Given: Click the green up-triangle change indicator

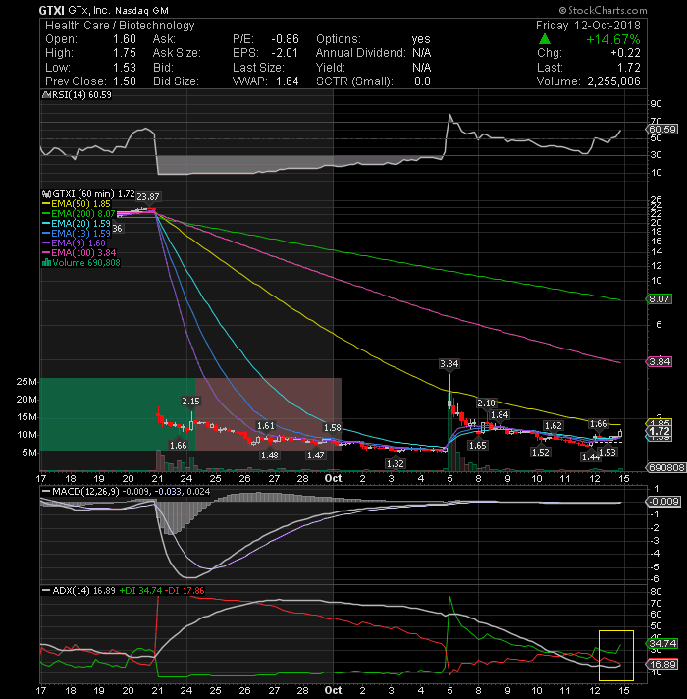Looking at the screenshot, I should click(545, 39).
